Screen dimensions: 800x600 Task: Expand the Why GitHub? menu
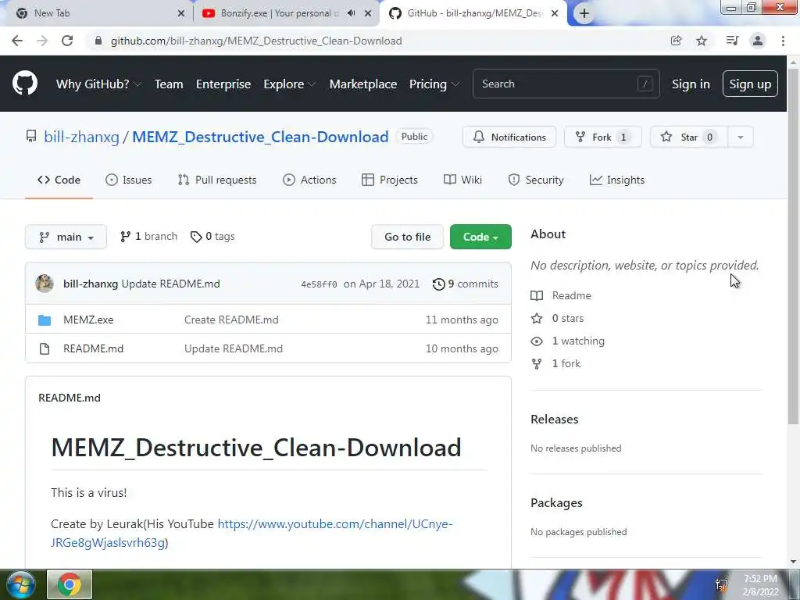pos(98,84)
